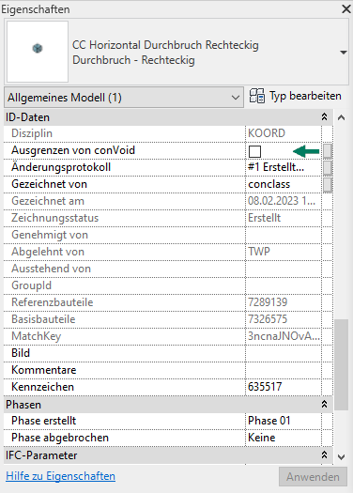Click the Zeichnungsstatus value 'Erstellt'
353x493 pixels.
pyautogui.click(x=264, y=218)
